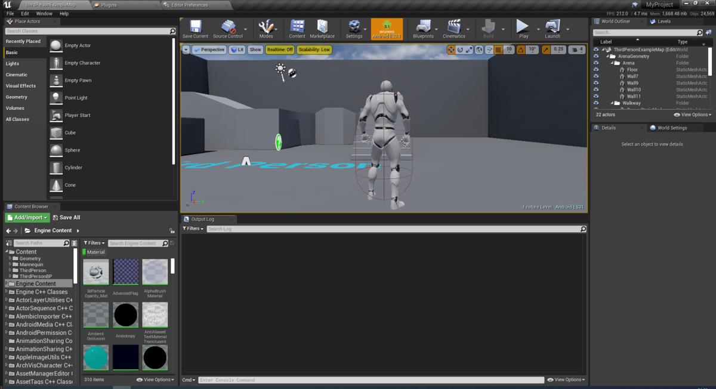Click the Lit view mode button
This screenshot has width=716, height=389.
click(237, 50)
